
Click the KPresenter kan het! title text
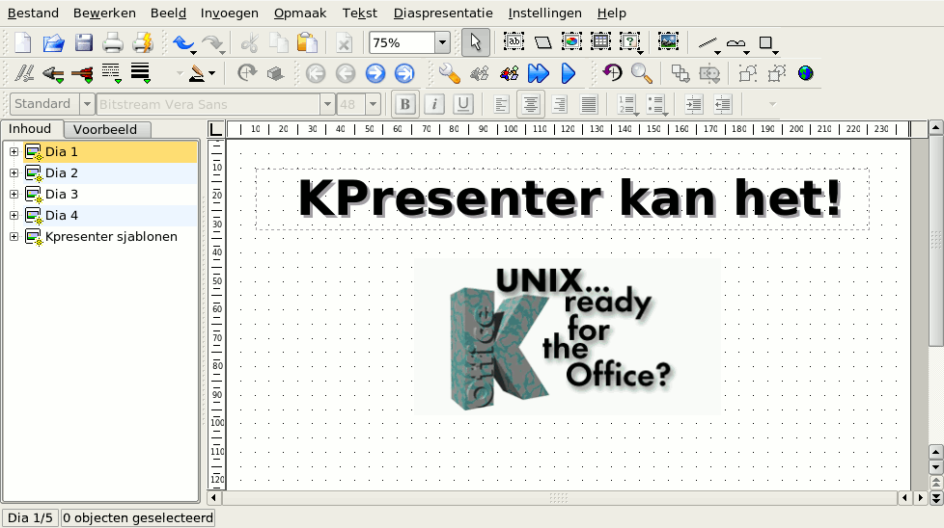click(x=569, y=199)
